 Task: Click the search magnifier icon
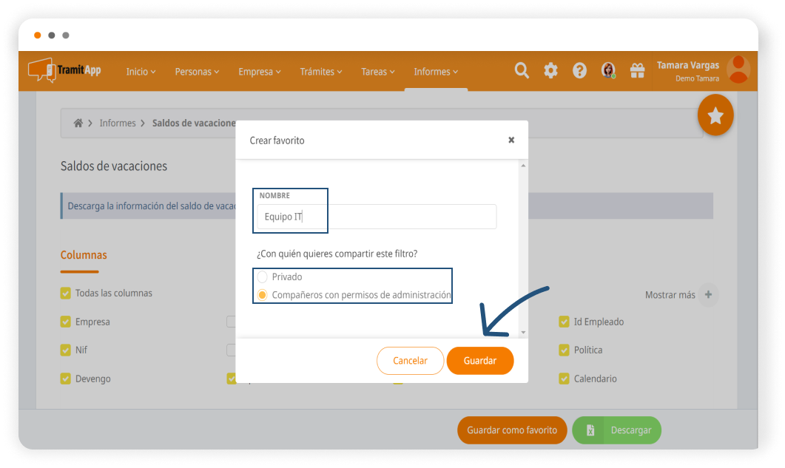click(522, 71)
